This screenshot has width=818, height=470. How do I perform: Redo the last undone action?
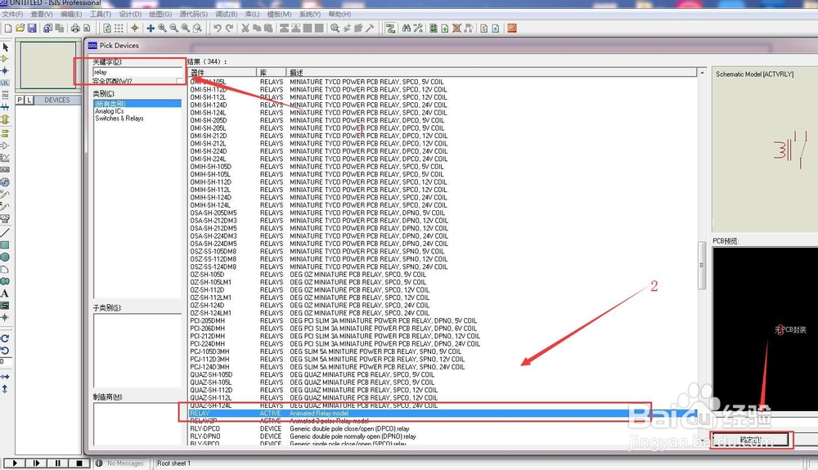tap(229, 28)
